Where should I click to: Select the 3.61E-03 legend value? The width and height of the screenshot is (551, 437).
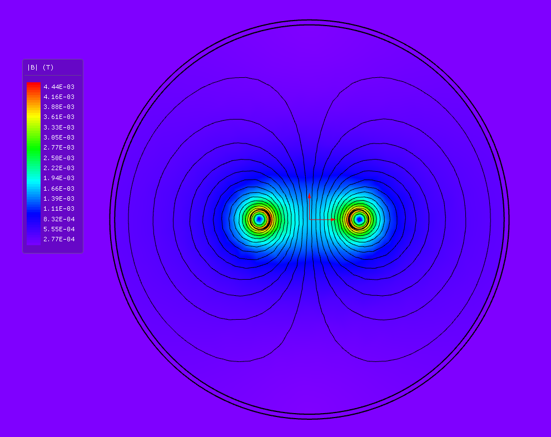click(59, 117)
